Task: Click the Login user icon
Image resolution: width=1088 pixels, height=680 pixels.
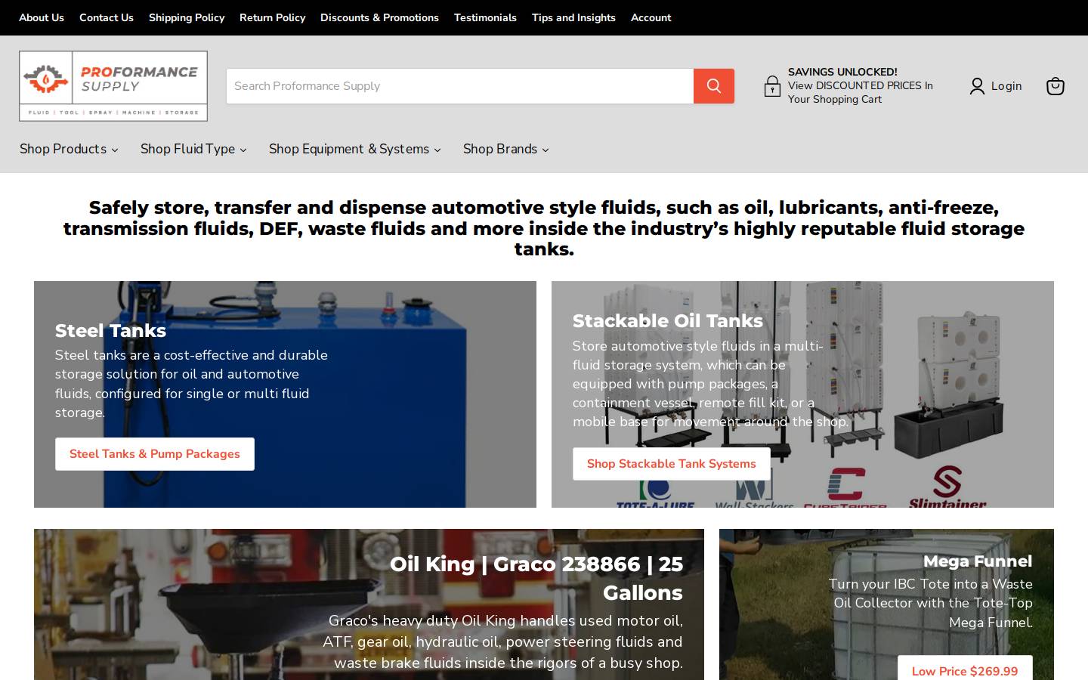Action: (x=977, y=86)
